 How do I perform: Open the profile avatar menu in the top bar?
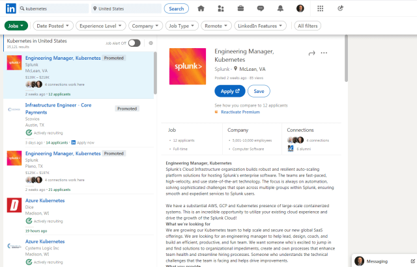click(300, 8)
